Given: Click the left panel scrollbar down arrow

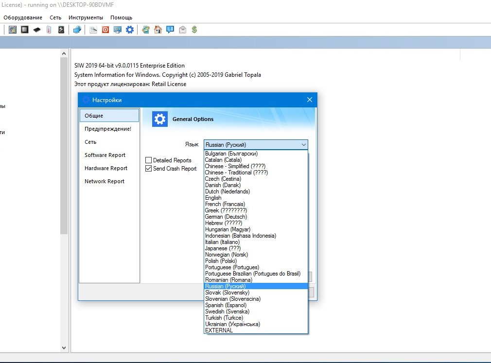Looking at the screenshot, I should tap(64, 347).
